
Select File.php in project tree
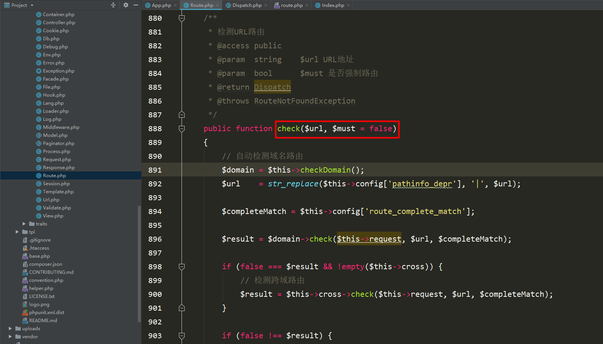51,87
